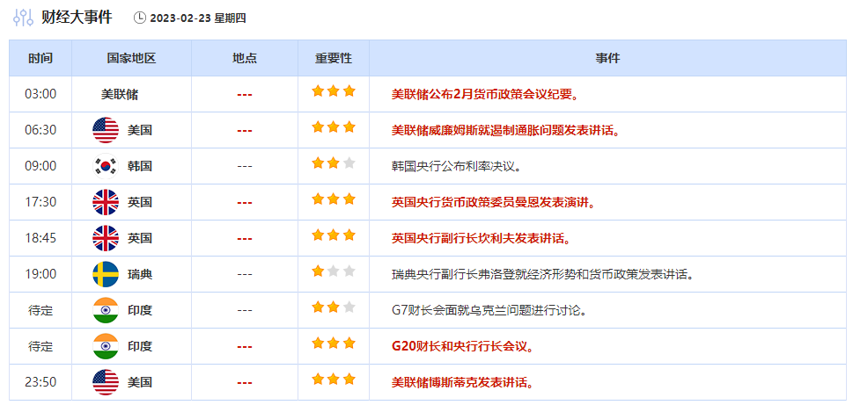
Task: Click 美国 label in the 23:50 row
Action: click(x=140, y=382)
